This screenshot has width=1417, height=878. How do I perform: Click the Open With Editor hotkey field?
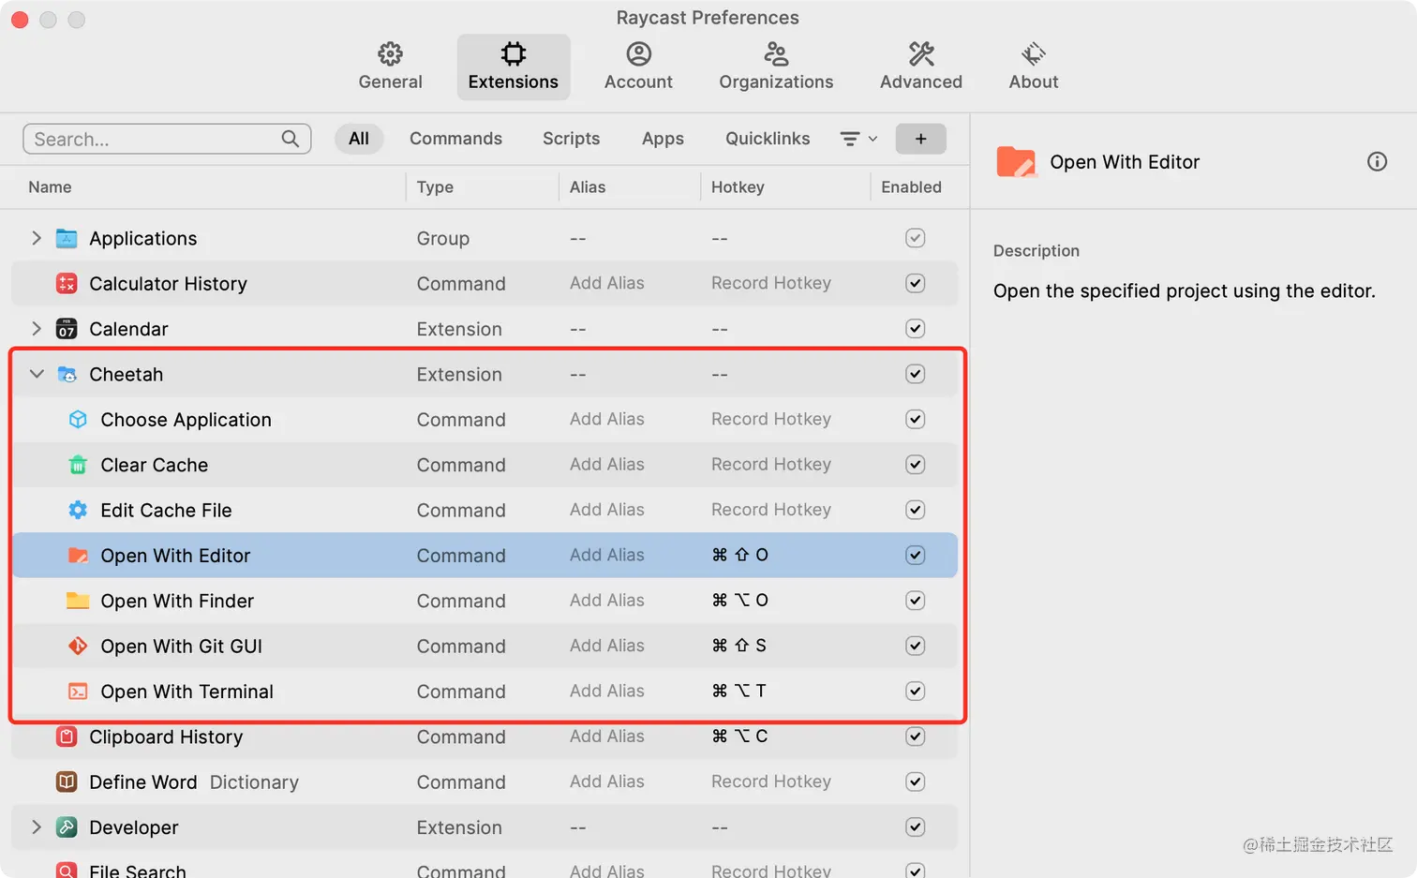point(740,555)
